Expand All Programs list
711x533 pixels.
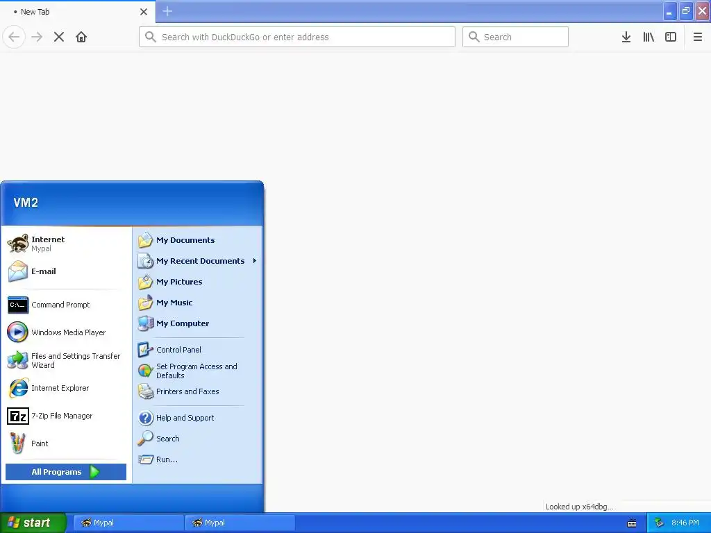pyautogui.click(x=66, y=472)
